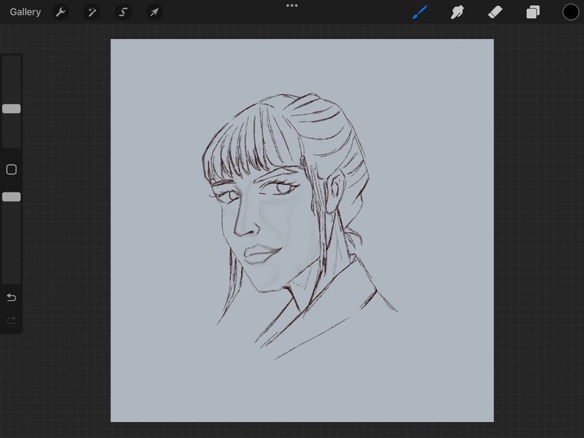Open the Adjustments magic wand menu
The image size is (584, 438).
click(x=92, y=12)
